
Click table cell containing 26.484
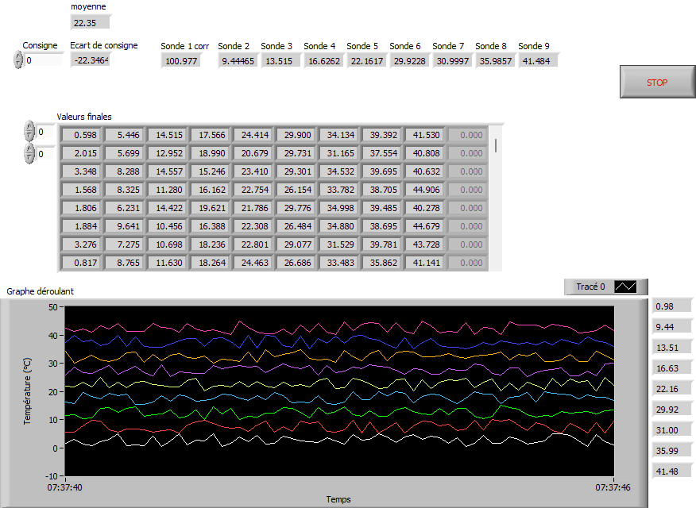pos(296,226)
